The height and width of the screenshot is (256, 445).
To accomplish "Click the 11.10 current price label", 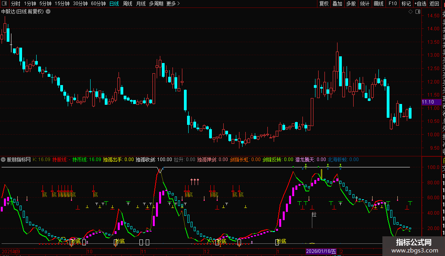I will point(428,102).
